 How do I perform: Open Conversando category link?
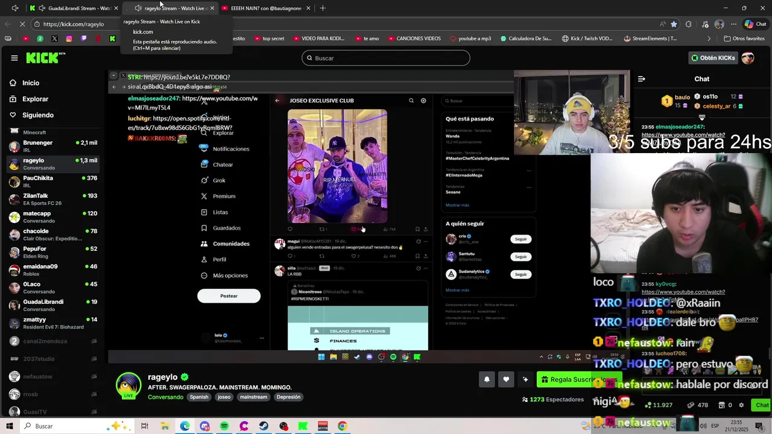(x=165, y=397)
